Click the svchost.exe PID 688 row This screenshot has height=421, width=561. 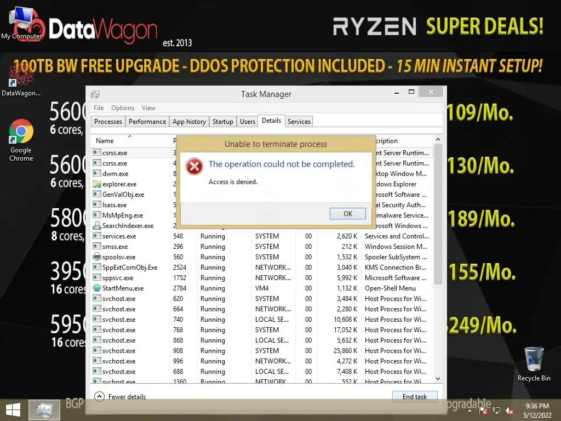(x=262, y=371)
